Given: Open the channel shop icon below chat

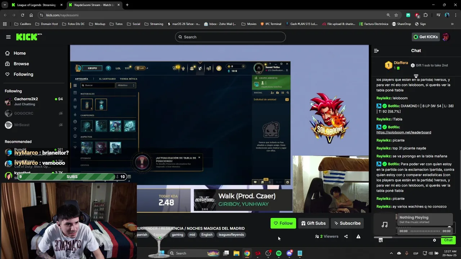Looking at the screenshot, I should [x=381, y=240].
